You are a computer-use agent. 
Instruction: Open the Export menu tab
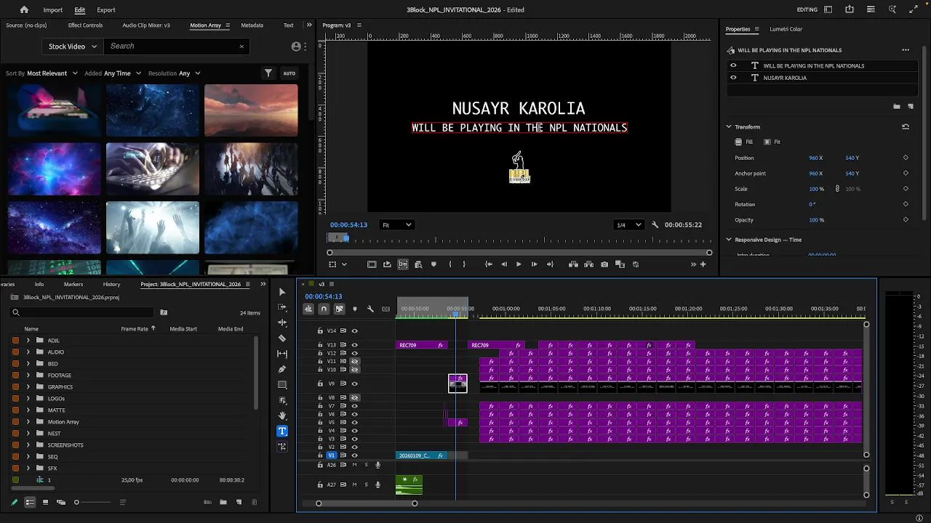tap(106, 9)
